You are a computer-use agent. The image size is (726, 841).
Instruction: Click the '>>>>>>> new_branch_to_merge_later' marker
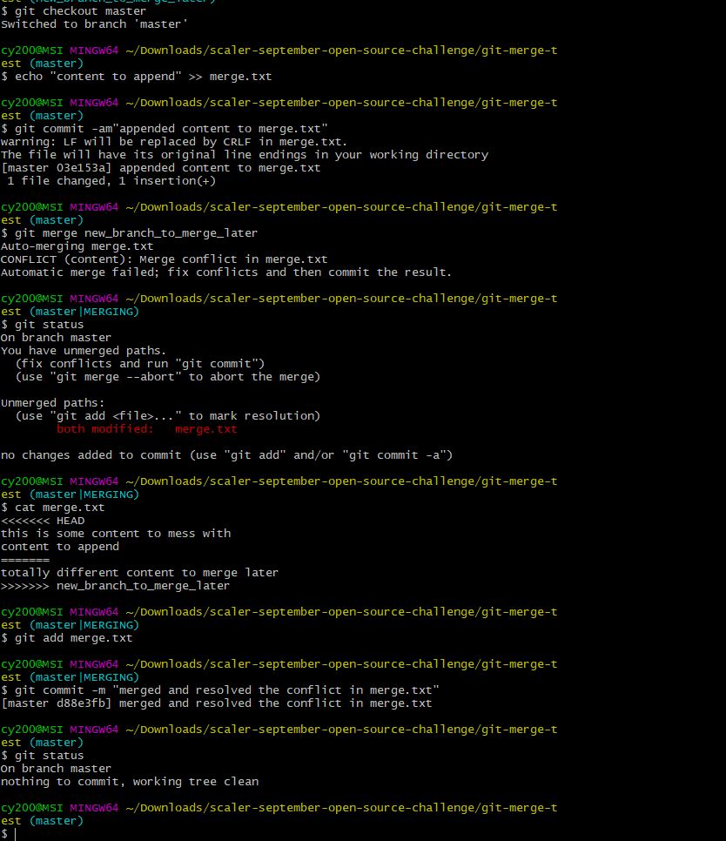point(115,586)
